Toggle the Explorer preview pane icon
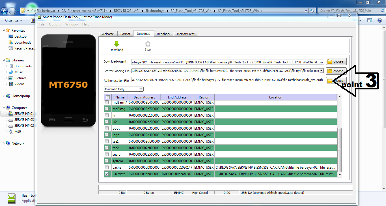Viewport: 386px width, 206px height. coord(370,20)
